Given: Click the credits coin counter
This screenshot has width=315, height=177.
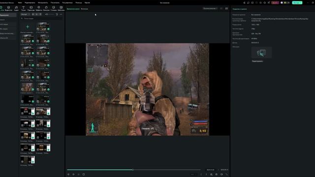Looking at the screenshot, I should coord(286,3).
